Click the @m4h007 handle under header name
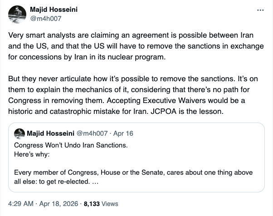273x216 pixels. click(x=45, y=19)
